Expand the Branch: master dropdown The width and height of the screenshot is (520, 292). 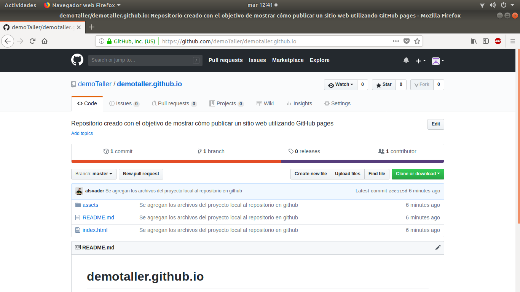click(94, 174)
